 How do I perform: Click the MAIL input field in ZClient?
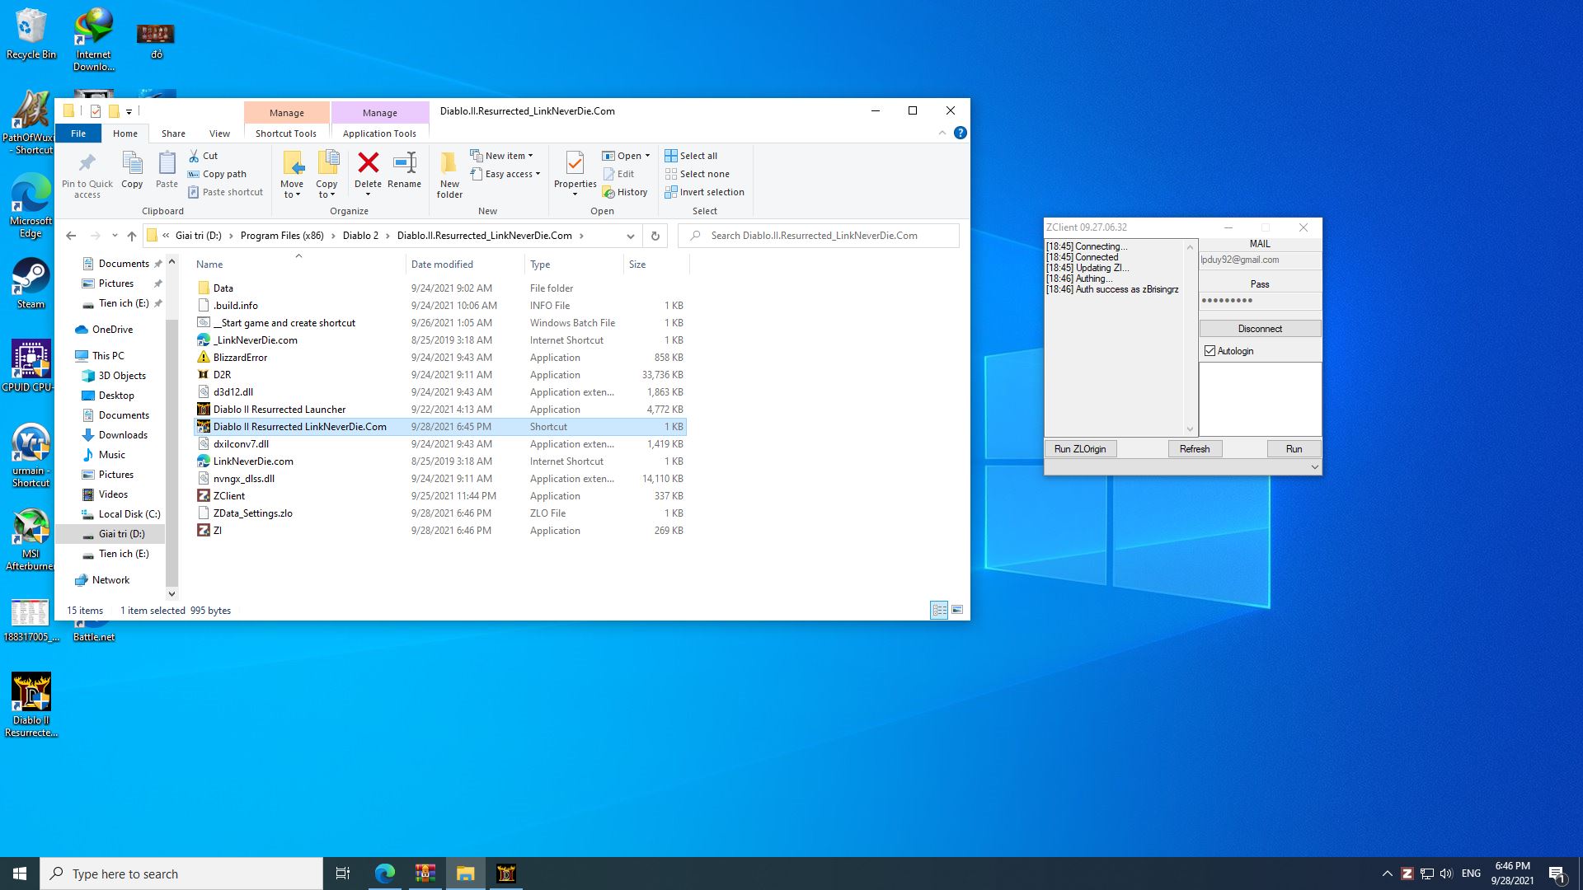1259,259
